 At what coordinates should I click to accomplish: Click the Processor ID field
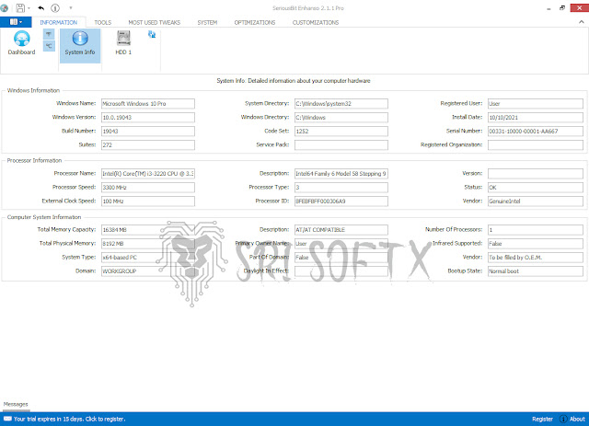[x=341, y=201]
